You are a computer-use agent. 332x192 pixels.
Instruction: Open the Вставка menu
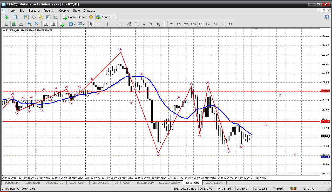pos(34,11)
